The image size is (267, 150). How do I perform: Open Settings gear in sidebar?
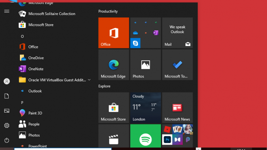(7, 126)
